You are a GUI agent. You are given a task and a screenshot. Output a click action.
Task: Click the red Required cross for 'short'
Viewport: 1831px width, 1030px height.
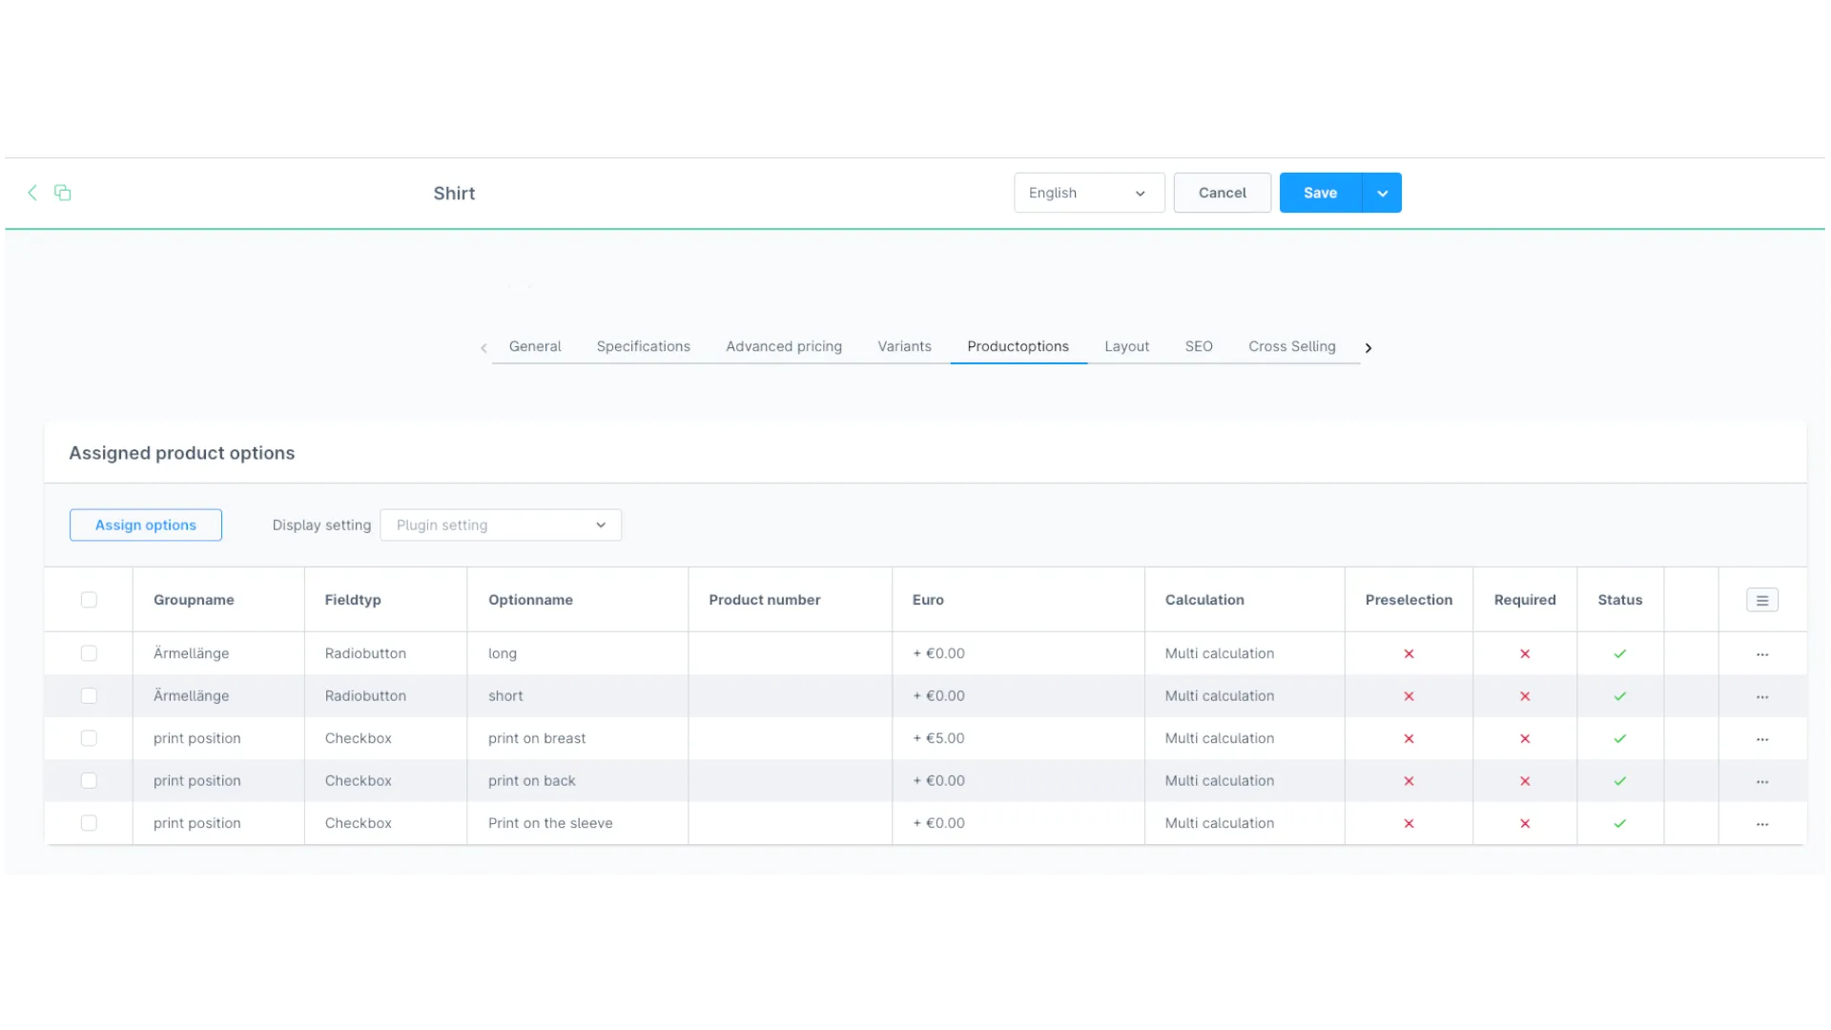pos(1525,696)
